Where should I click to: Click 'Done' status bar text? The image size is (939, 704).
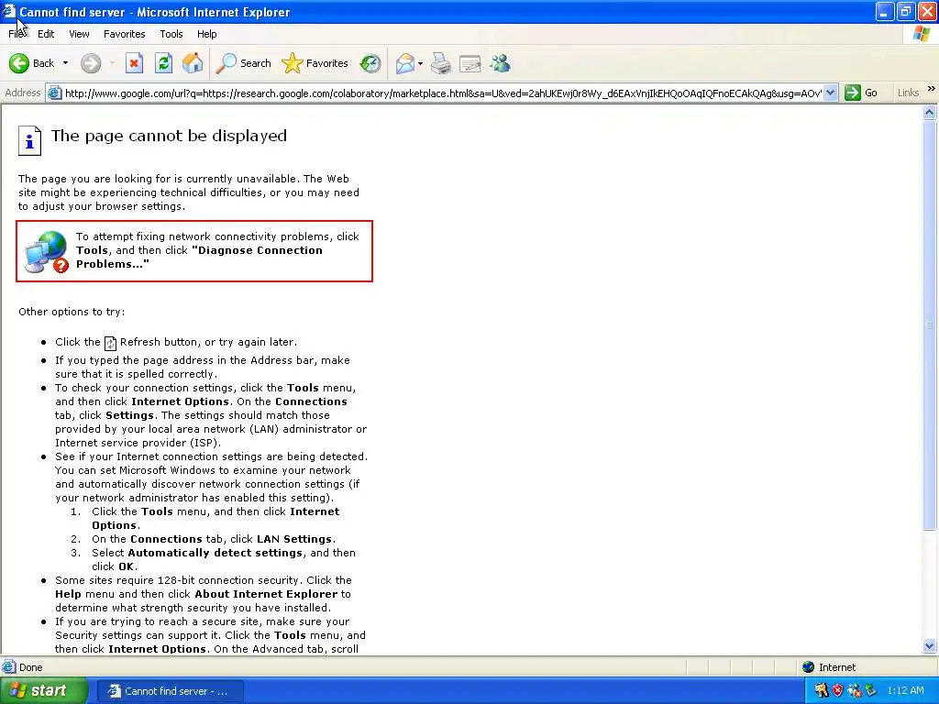tap(30, 667)
